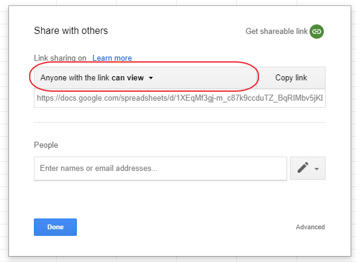The width and height of the screenshot is (356, 262).
Task: Click the dotted divider above People
Action: click(180, 122)
